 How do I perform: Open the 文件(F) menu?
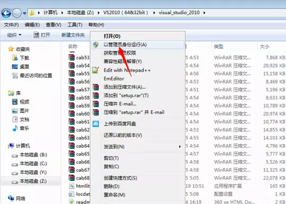pyautogui.click(x=11, y=24)
